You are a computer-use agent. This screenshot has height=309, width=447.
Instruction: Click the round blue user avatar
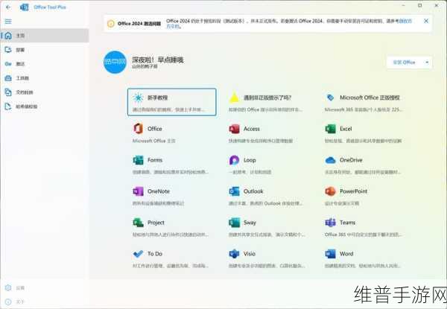[x=115, y=62]
